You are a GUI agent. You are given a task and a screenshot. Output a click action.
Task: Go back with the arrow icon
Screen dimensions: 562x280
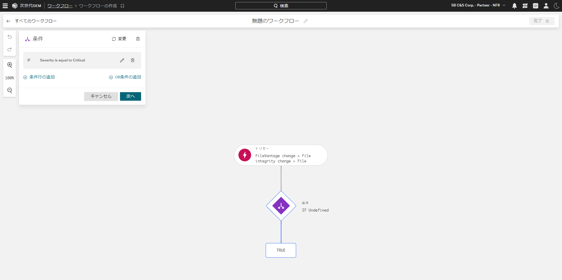tap(8, 21)
